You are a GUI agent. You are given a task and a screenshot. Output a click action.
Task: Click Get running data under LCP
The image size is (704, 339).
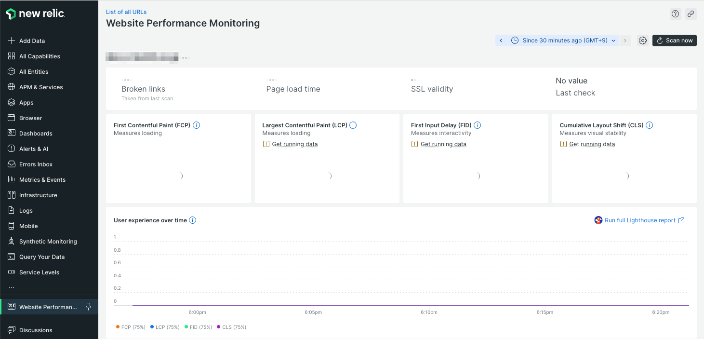[295, 144]
